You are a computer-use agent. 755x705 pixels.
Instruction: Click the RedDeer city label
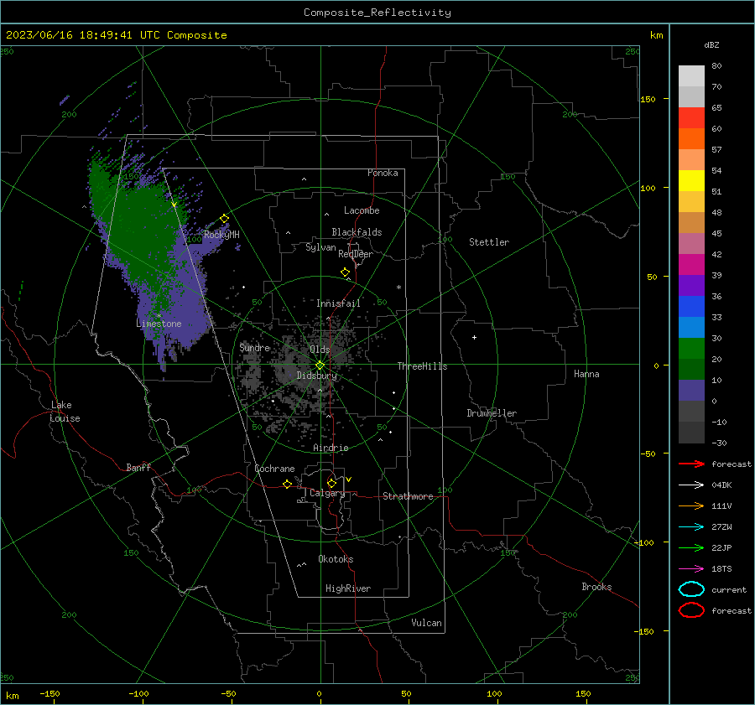pos(356,254)
